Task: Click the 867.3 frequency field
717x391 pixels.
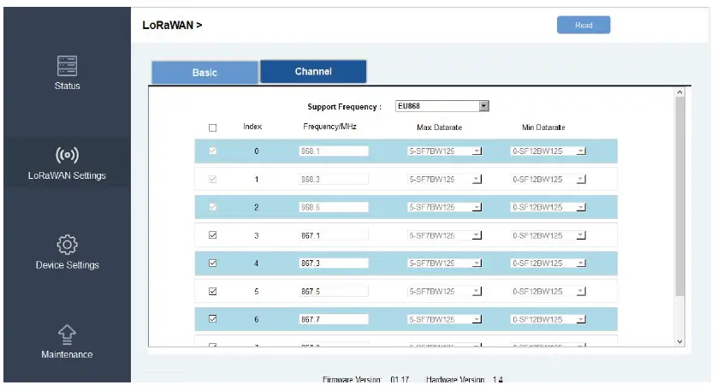Action: (x=334, y=264)
